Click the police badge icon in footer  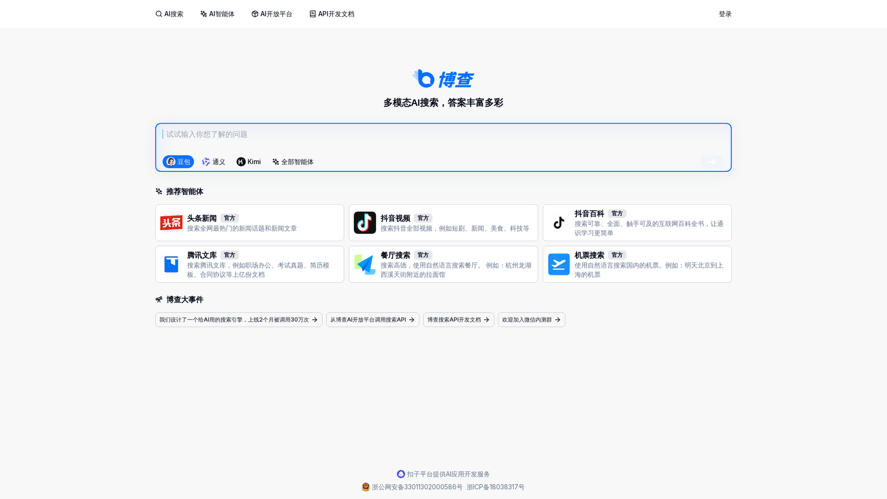pyautogui.click(x=365, y=487)
